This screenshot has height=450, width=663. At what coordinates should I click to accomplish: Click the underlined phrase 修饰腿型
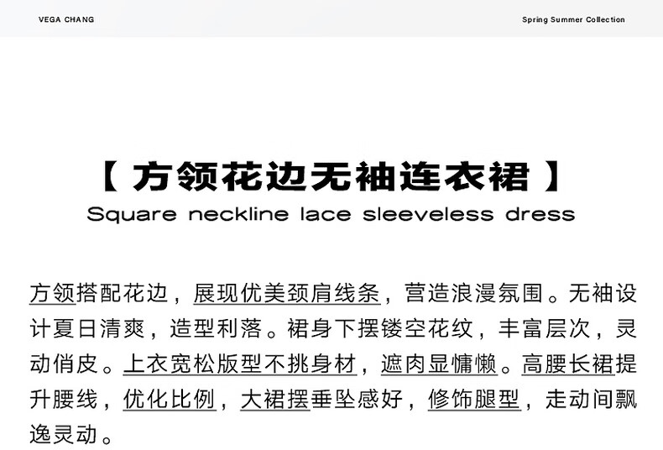tap(474, 399)
